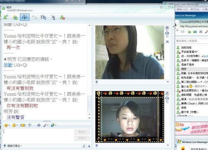208x150 pixels.
Task: Open 執行(A) menu in Messenger window
Action: pyautogui.click(x=195, y=9)
